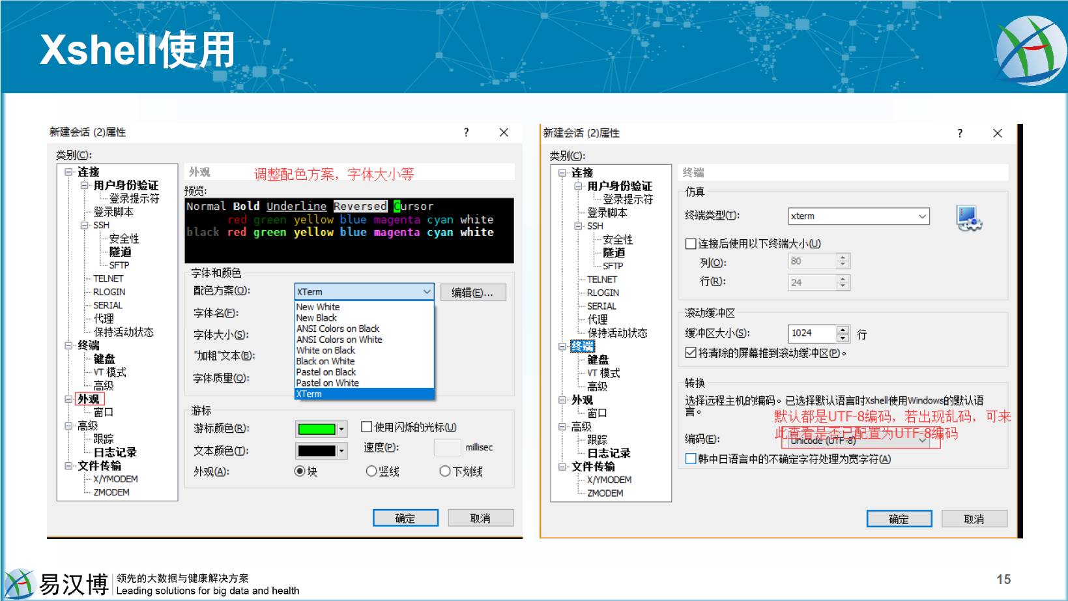1068x601 pixels.
Task: Collapse 连接 node in left dialog tree
Action: tap(68, 172)
